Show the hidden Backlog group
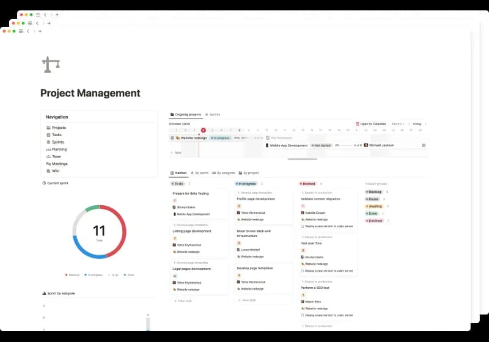 click(x=373, y=192)
